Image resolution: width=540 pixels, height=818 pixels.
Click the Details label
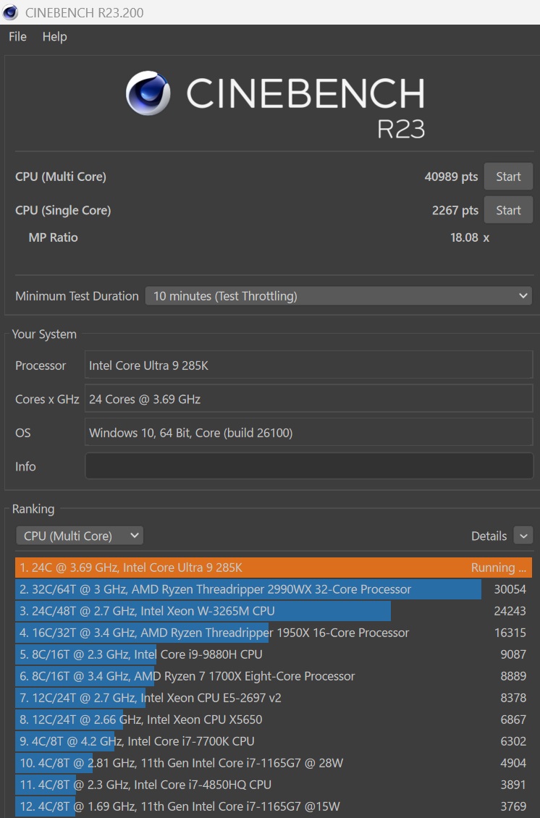[x=489, y=536]
